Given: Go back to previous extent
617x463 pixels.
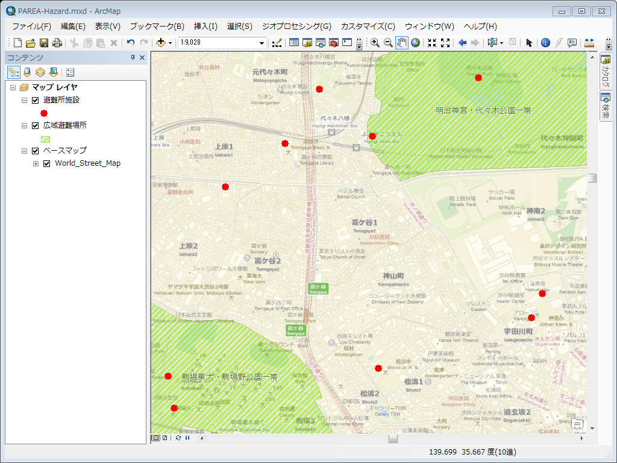Looking at the screenshot, I should tap(462, 43).
